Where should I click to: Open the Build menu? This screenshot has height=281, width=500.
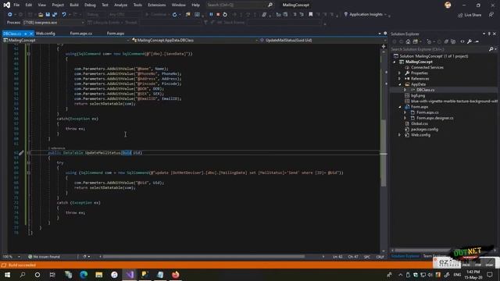coord(74,5)
